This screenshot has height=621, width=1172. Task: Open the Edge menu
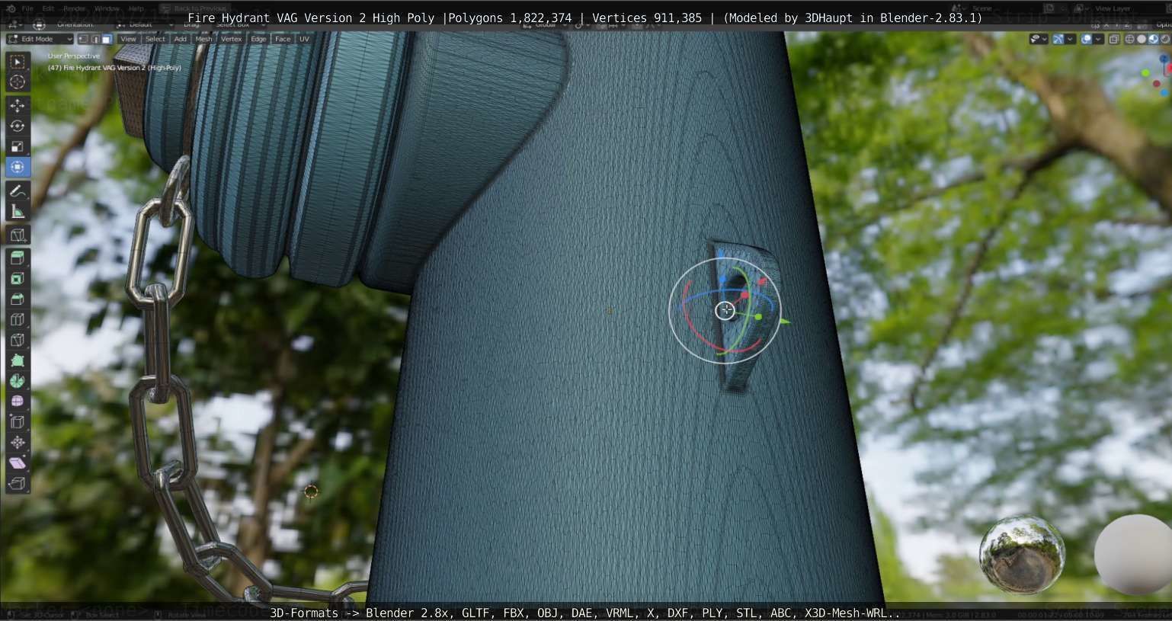coord(258,39)
